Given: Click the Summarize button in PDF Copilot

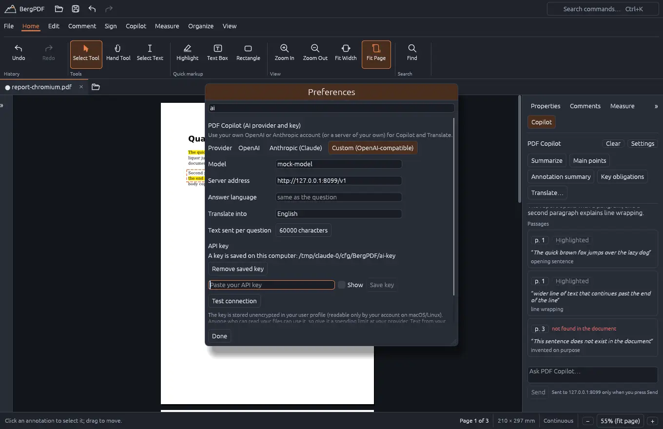Looking at the screenshot, I should 547,160.
